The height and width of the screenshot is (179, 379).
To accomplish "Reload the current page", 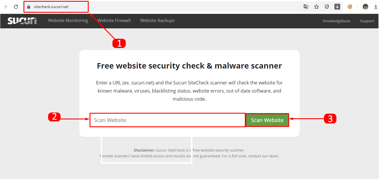I will tap(16, 6).
